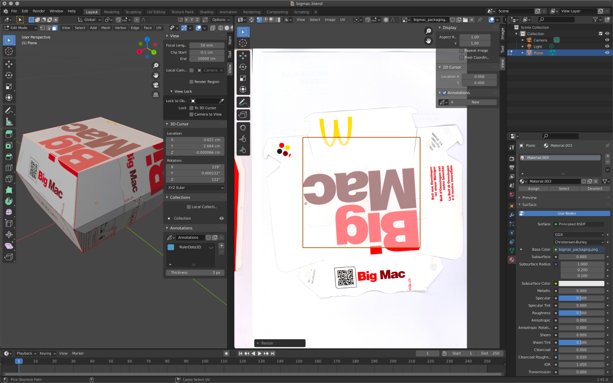The width and height of the screenshot is (613, 383).
Task: Select the Extrude Region tool
Action: (9, 134)
